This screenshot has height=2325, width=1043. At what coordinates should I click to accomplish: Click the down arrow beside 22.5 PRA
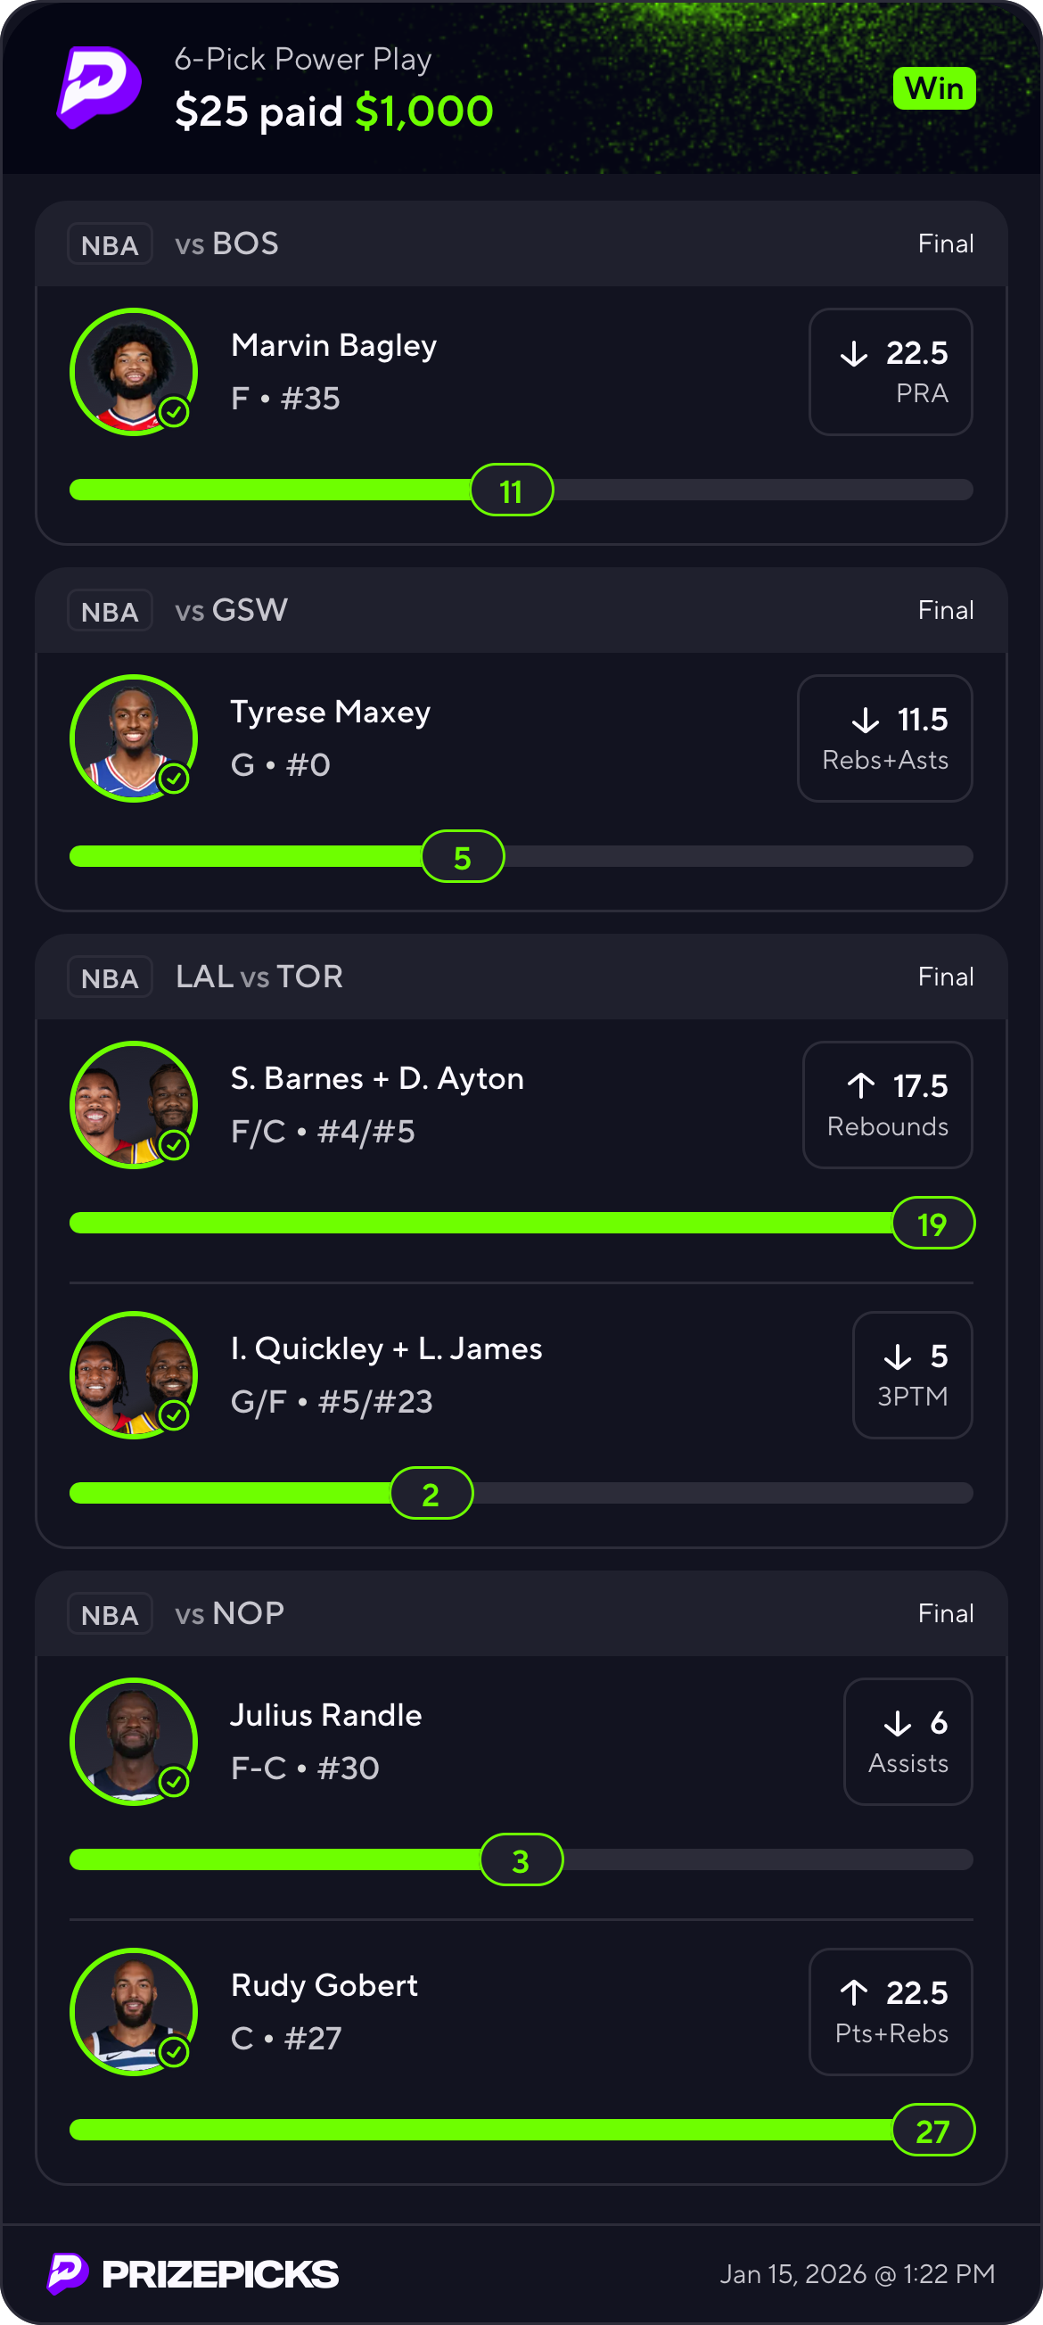coord(853,353)
